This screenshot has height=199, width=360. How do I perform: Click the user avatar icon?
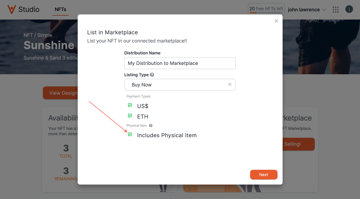click(x=349, y=9)
